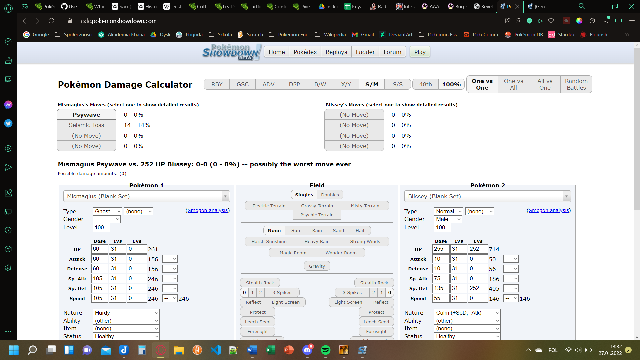This screenshot has width=640, height=360.
Task: Show more bookmarks with the double chevron
Action: coord(627,35)
